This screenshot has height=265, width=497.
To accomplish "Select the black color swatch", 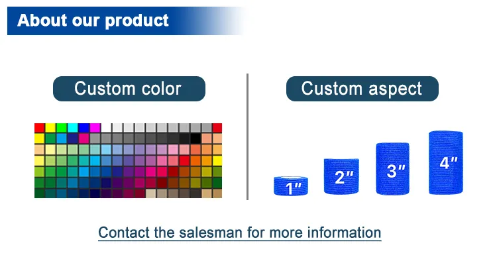I will [195, 138].
